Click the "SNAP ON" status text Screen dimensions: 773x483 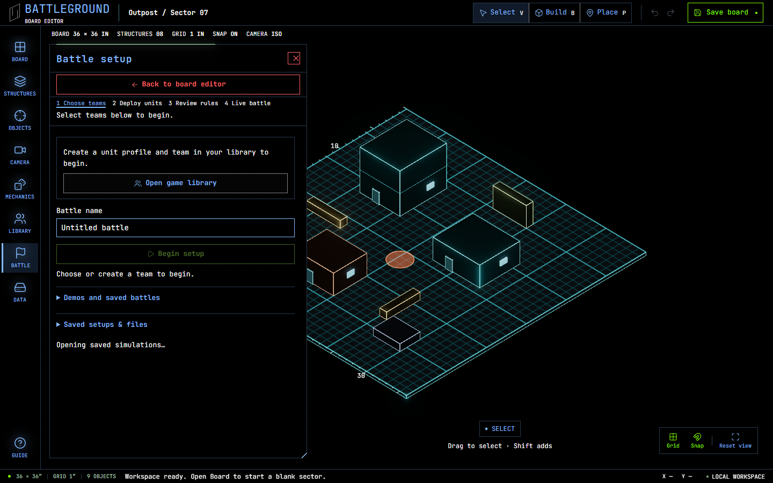pos(225,34)
